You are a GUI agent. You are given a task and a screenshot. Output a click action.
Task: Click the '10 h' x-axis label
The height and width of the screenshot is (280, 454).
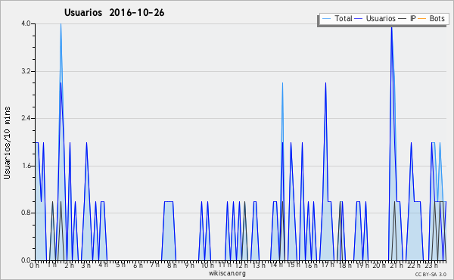click(207, 265)
